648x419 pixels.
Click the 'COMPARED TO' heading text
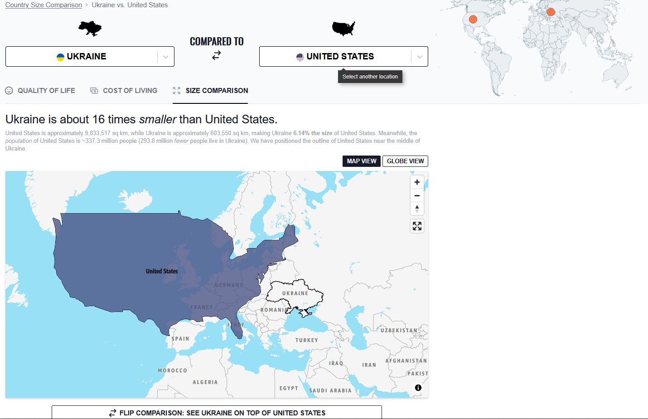click(x=217, y=41)
